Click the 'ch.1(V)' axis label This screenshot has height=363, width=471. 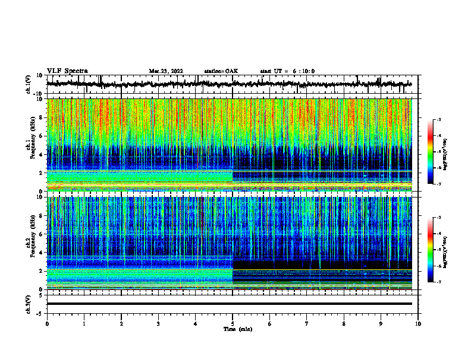click(28, 84)
